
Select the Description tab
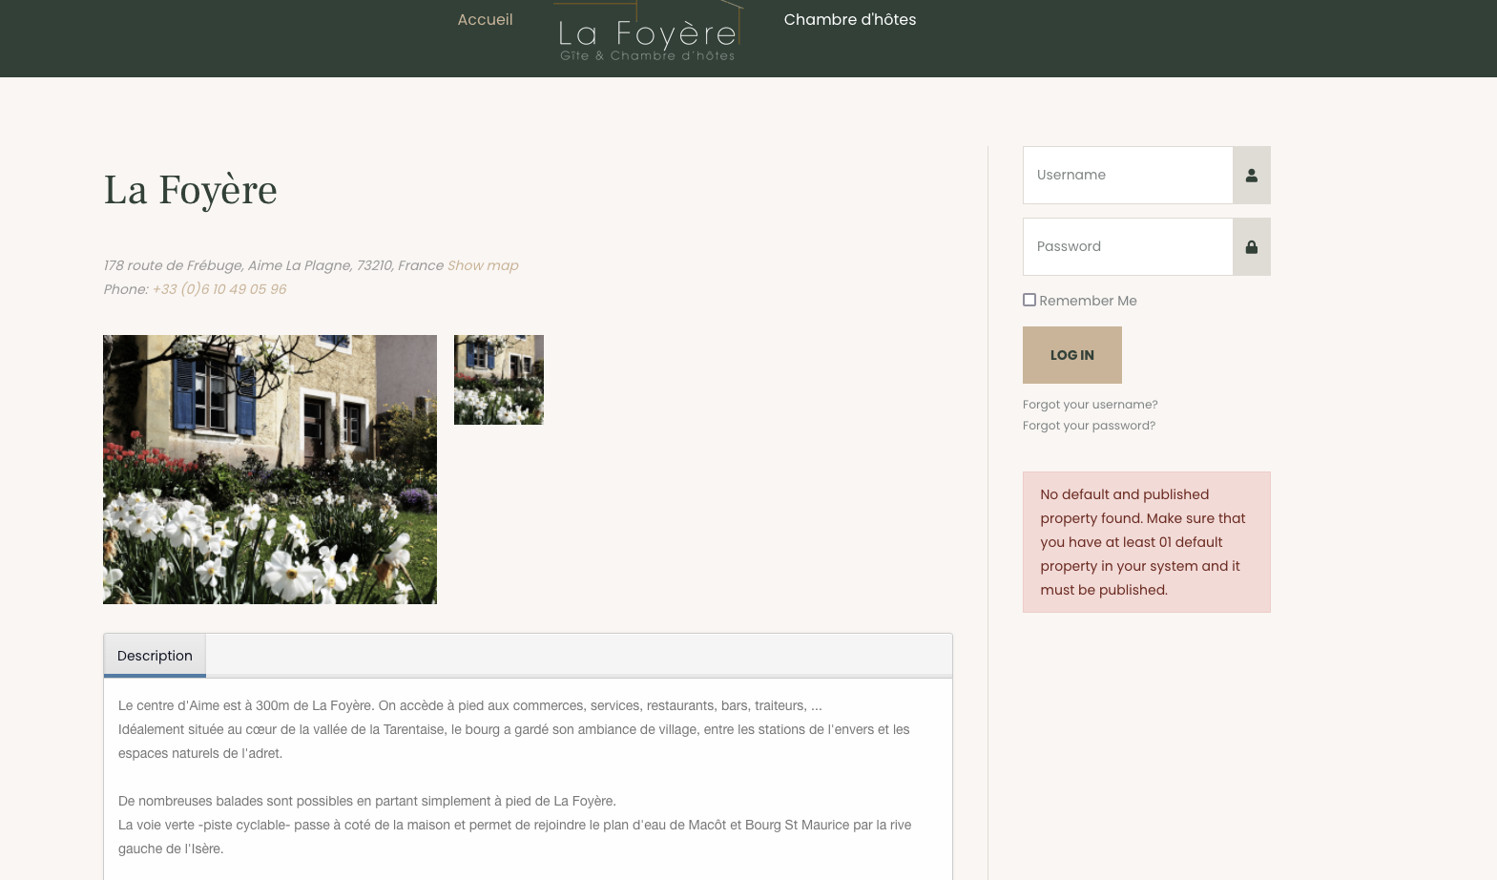[155, 656]
